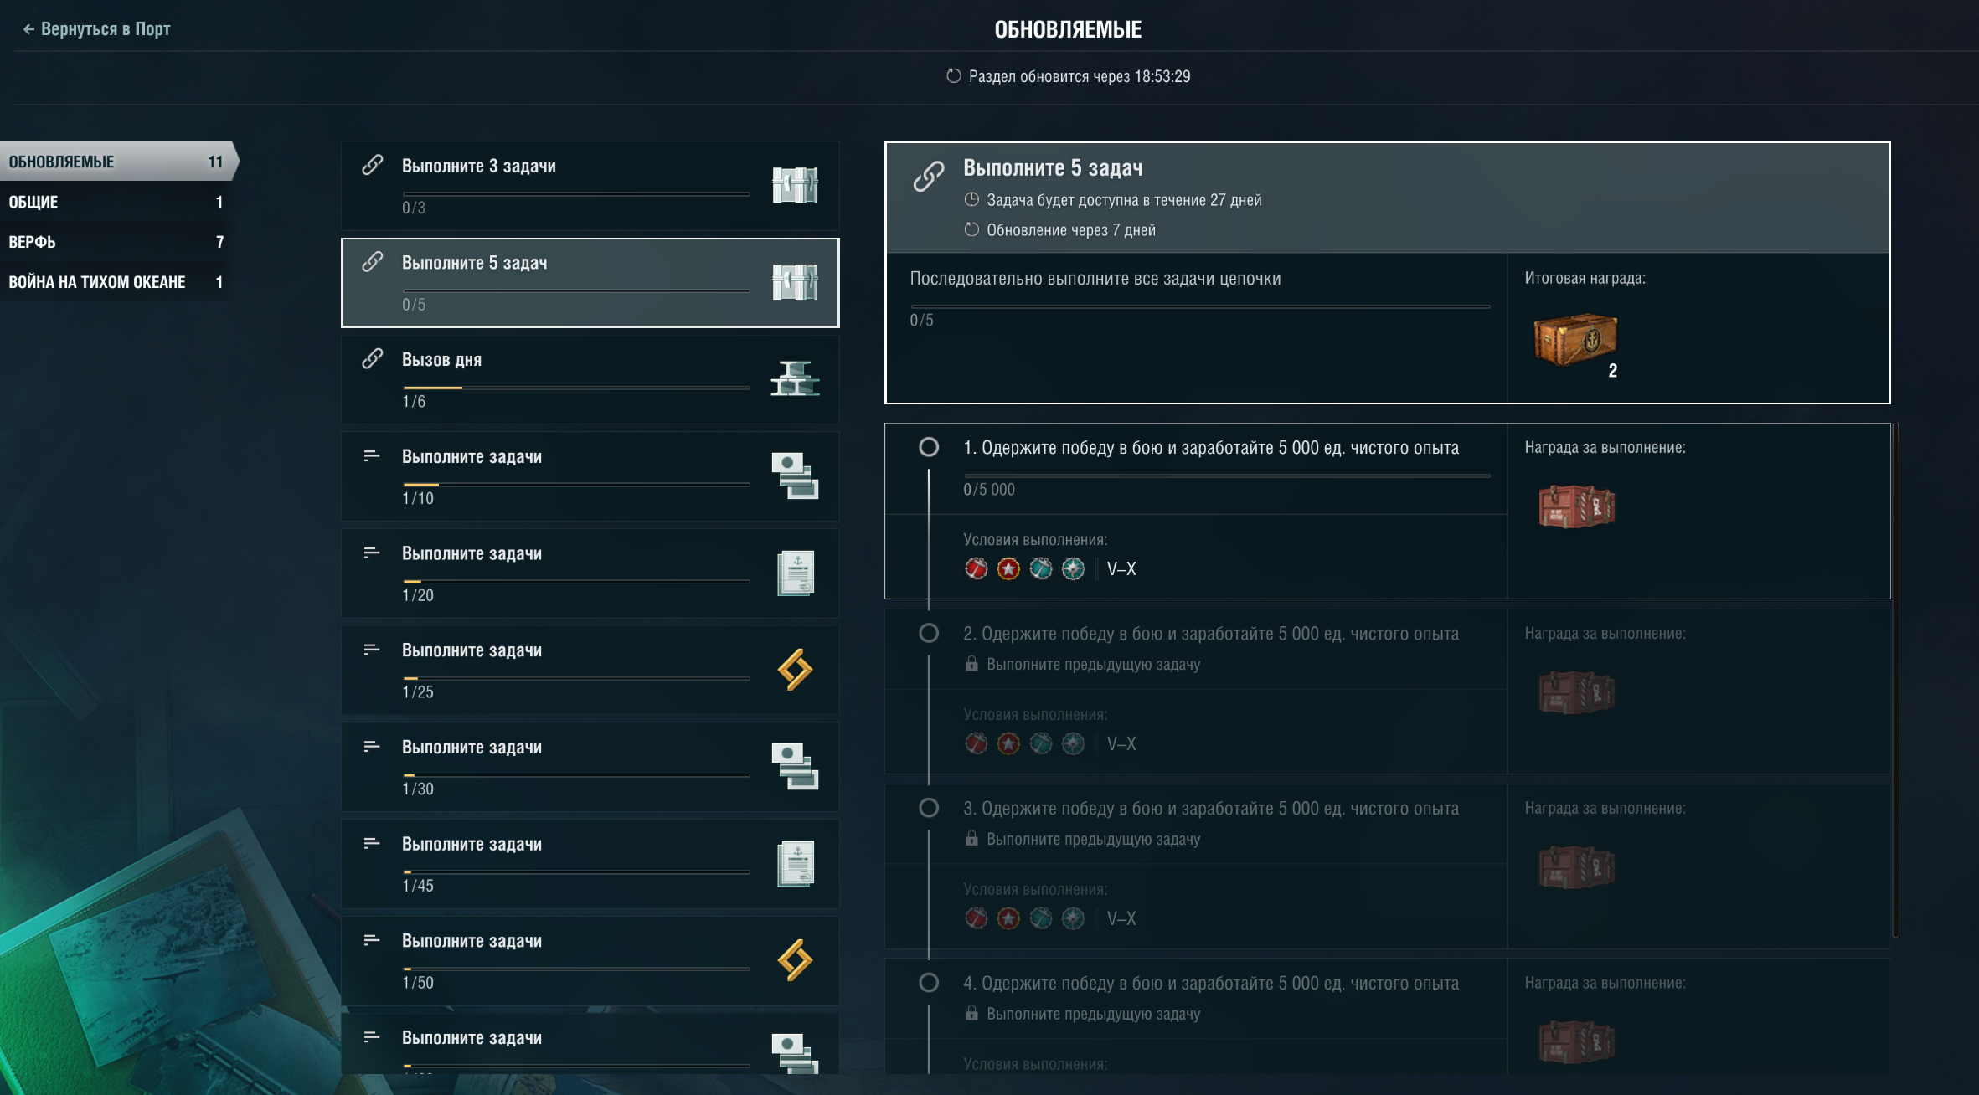Click the container reward icon for 0/3 mission
The width and height of the screenshot is (1979, 1095).
pos(795,185)
